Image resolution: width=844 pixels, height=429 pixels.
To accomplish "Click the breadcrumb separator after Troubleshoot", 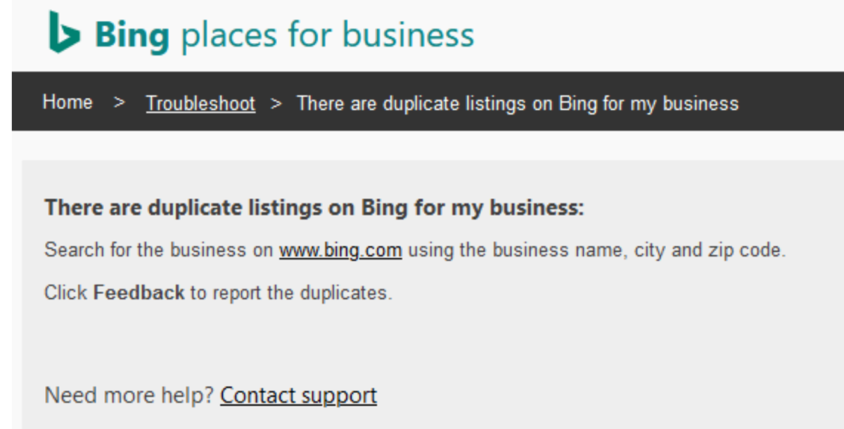I will pos(277,103).
